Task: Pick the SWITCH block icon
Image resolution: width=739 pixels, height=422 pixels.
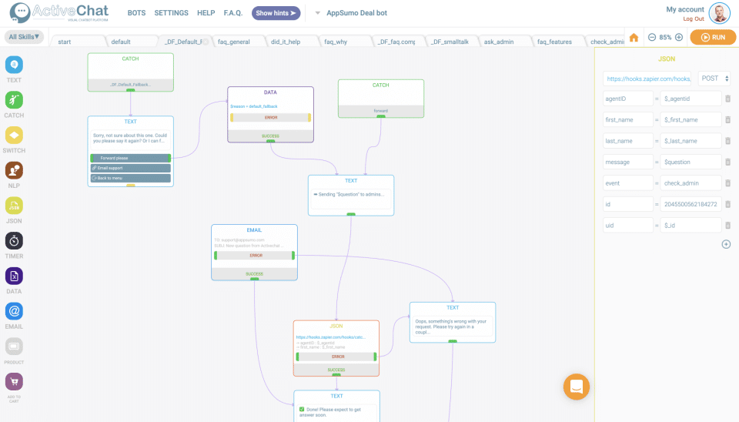Action: (x=14, y=136)
